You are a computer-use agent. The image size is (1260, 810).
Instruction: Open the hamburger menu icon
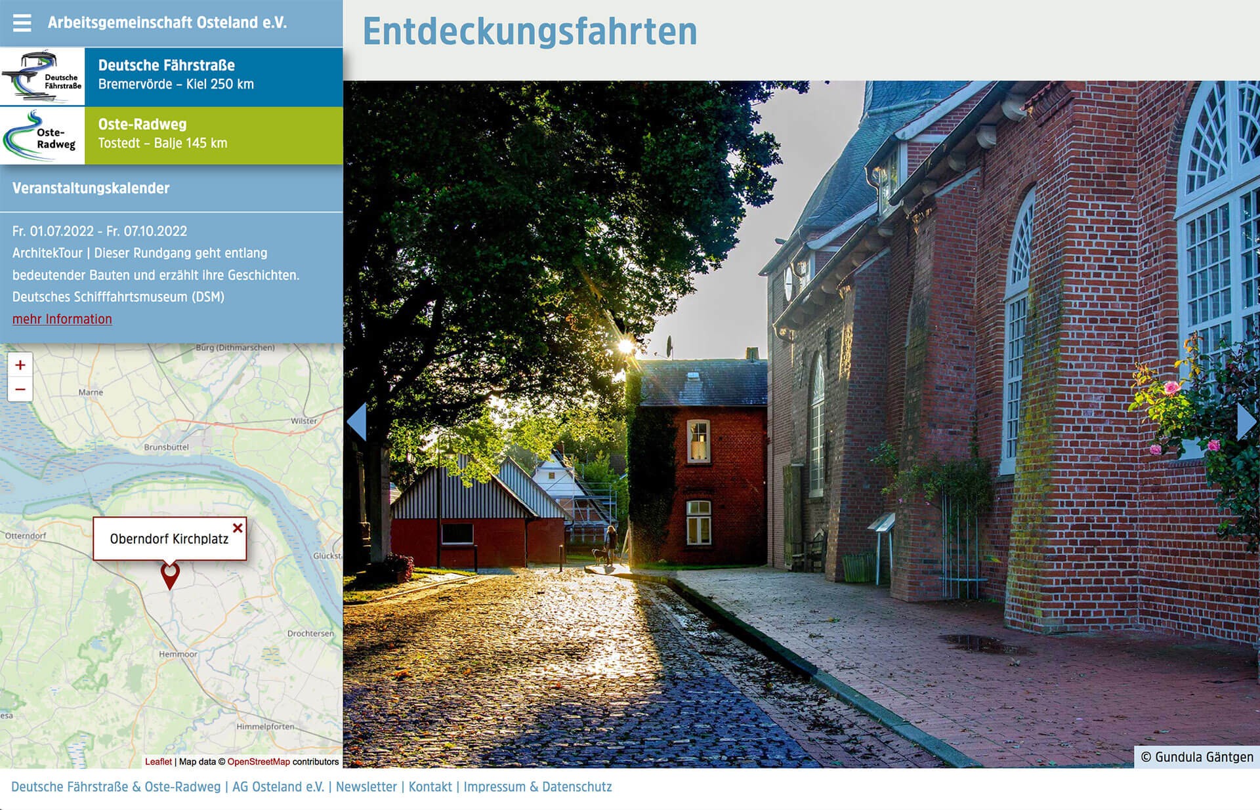click(x=22, y=23)
